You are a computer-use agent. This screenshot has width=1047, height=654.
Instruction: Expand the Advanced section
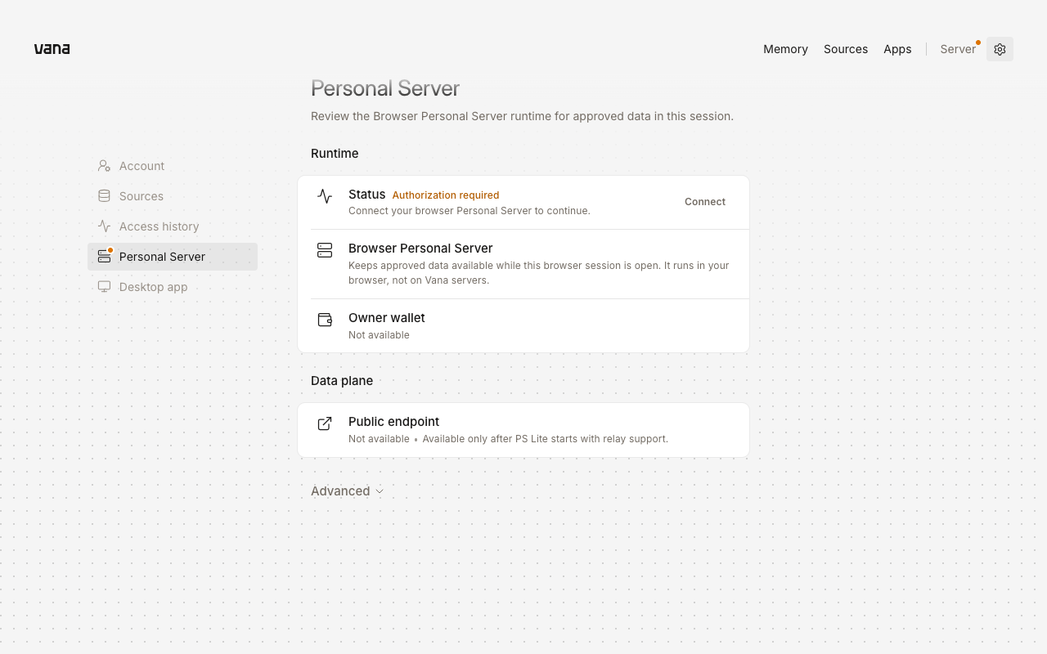(347, 491)
